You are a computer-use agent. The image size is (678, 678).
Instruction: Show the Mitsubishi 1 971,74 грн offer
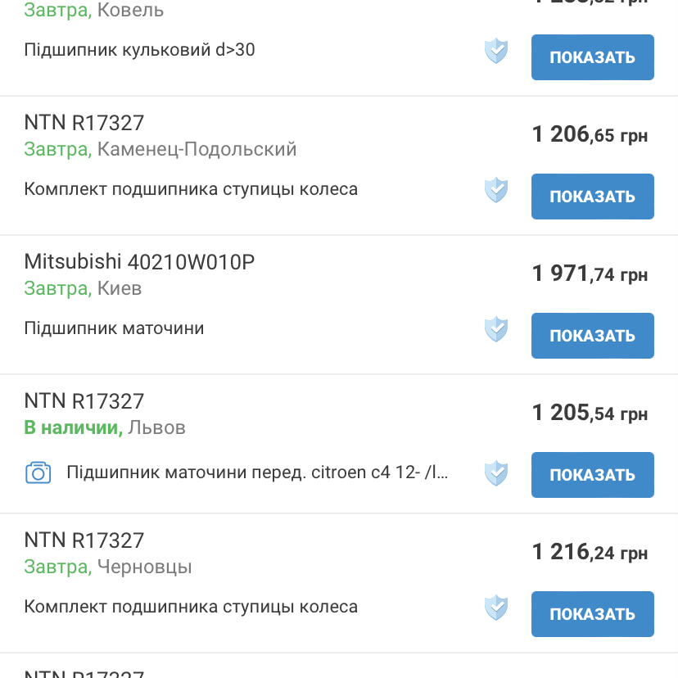pyautogui.click(x=592, y=336)
